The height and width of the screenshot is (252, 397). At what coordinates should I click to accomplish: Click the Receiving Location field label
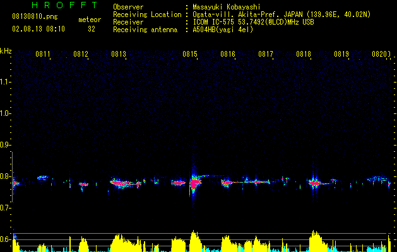pos(147,14)
